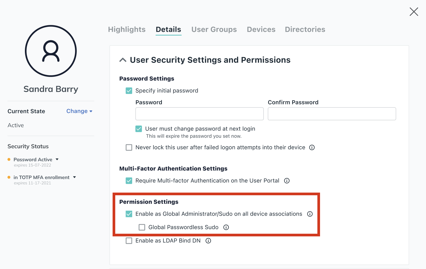
Task: Click Sandra Barry's profile avatar icon
Action: tap(51, 51)
